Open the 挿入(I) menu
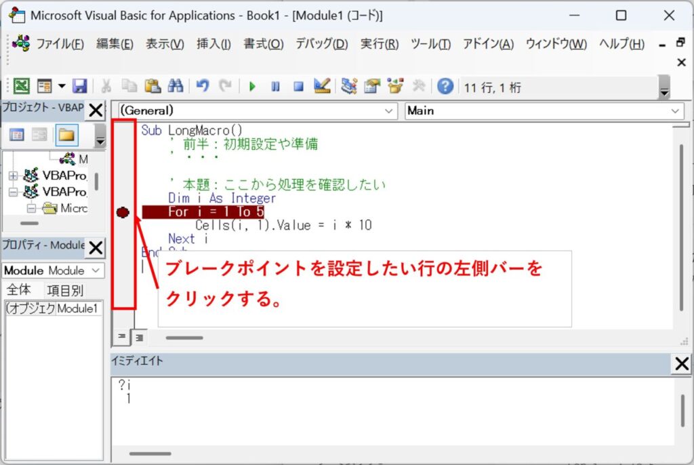The image size is (694, 465). 213,44
